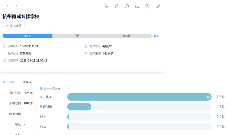Click the 1.3% percentage label
The image size is (230, 135).
[x=221, y=107]
